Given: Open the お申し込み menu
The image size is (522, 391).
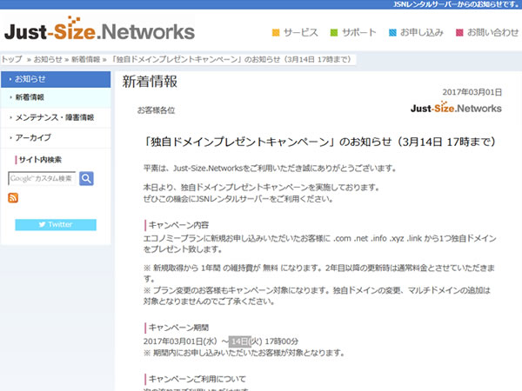Looking at the screenshot, I should 421,33.
